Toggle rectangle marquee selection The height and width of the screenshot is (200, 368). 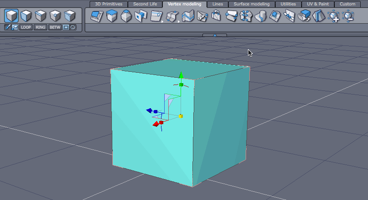click(66, 27)
